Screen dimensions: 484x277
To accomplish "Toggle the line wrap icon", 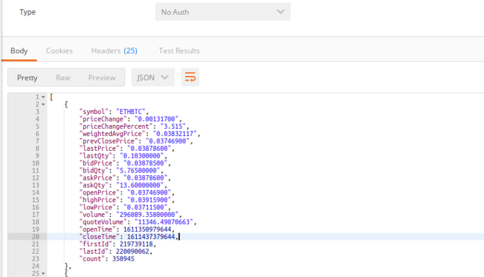I will coord(190,77).
